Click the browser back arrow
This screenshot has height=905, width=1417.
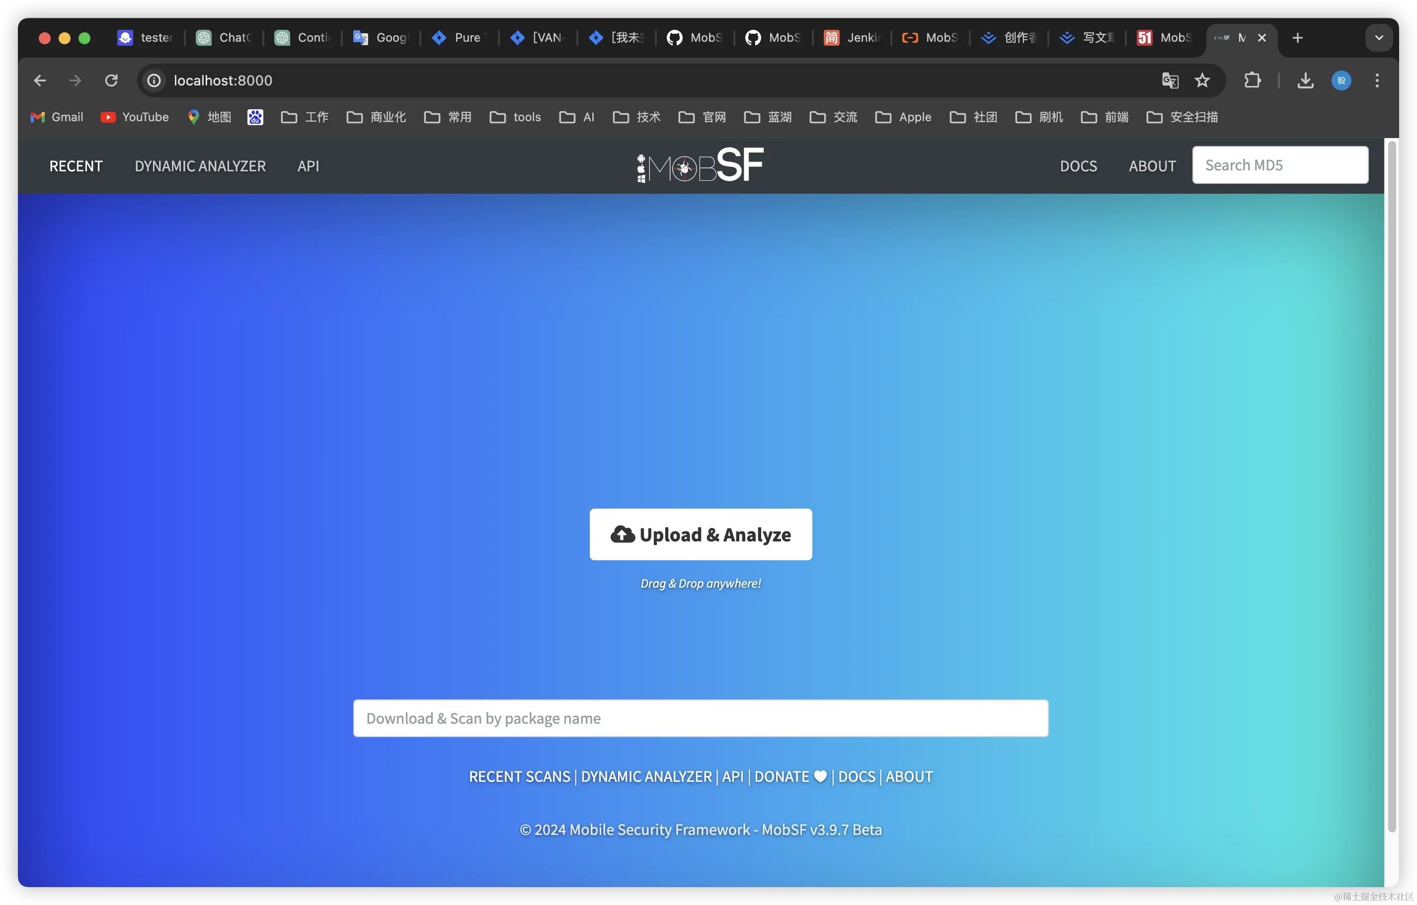tap(39, 80)
